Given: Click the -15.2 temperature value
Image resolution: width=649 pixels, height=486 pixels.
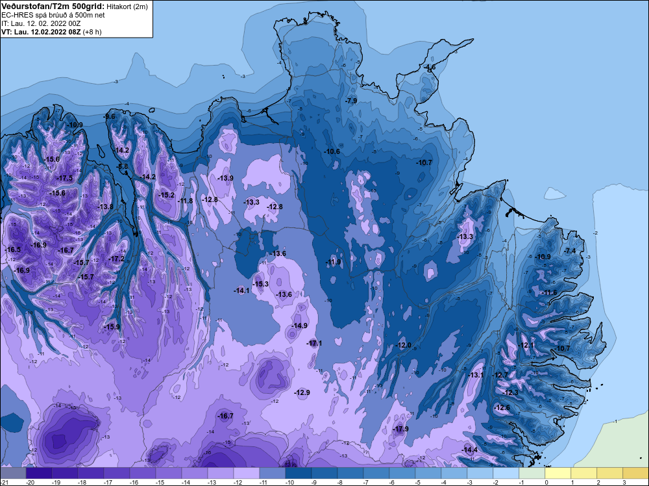Looking at the screenshot, I should click(166, 195).
